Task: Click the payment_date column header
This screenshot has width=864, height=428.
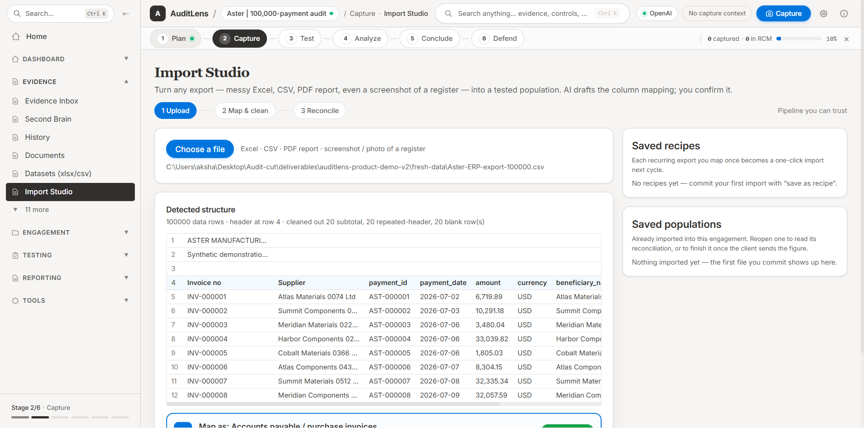Action: 443,283
